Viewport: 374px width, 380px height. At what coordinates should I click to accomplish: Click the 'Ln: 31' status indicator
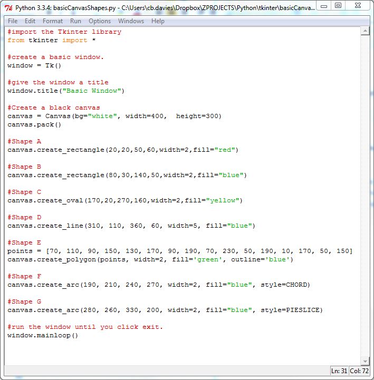(339, 371)
